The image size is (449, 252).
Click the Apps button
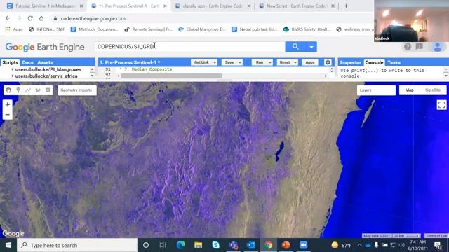[310, 62]
